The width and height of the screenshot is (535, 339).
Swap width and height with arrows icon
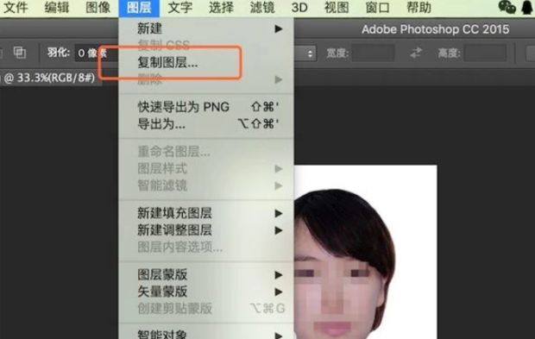[416, 53]
